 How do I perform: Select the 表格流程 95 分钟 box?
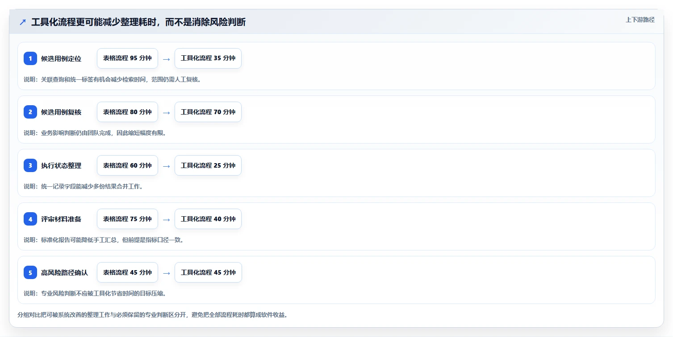tap(127, 58)
